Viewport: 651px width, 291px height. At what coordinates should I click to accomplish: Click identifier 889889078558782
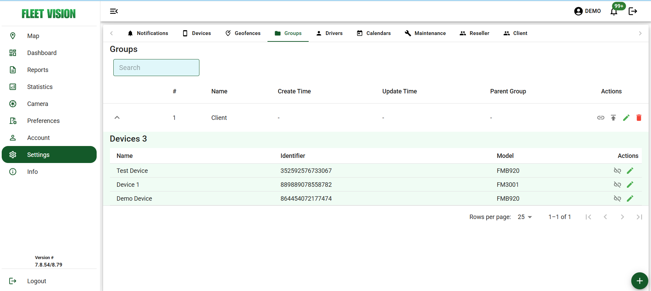306,184
